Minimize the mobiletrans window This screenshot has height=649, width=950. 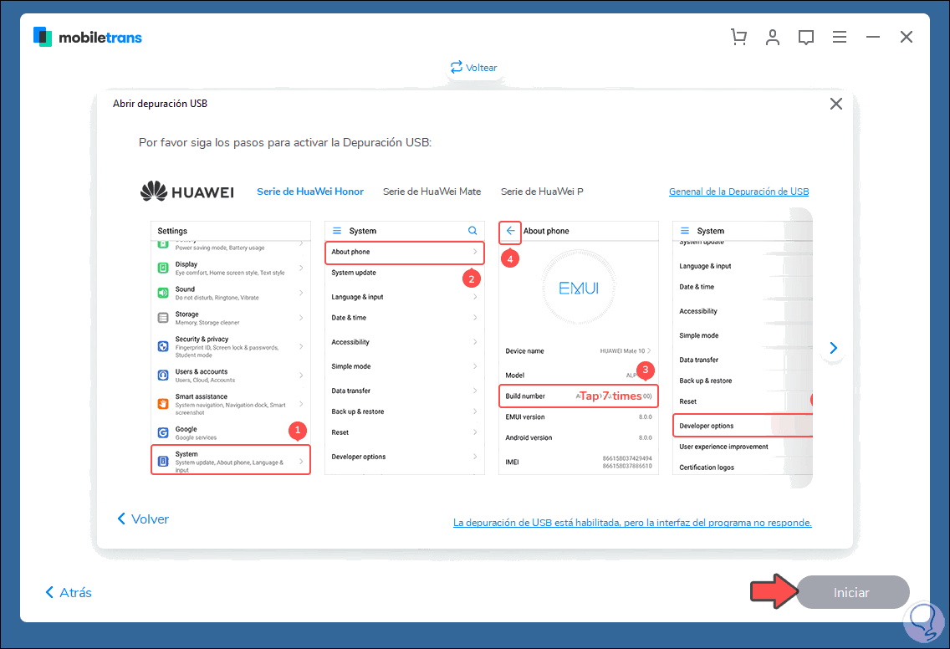coord(873,37)
